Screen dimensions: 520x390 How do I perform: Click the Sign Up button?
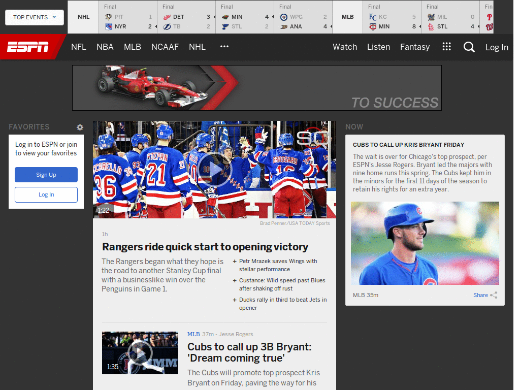[x=46, y=175]
